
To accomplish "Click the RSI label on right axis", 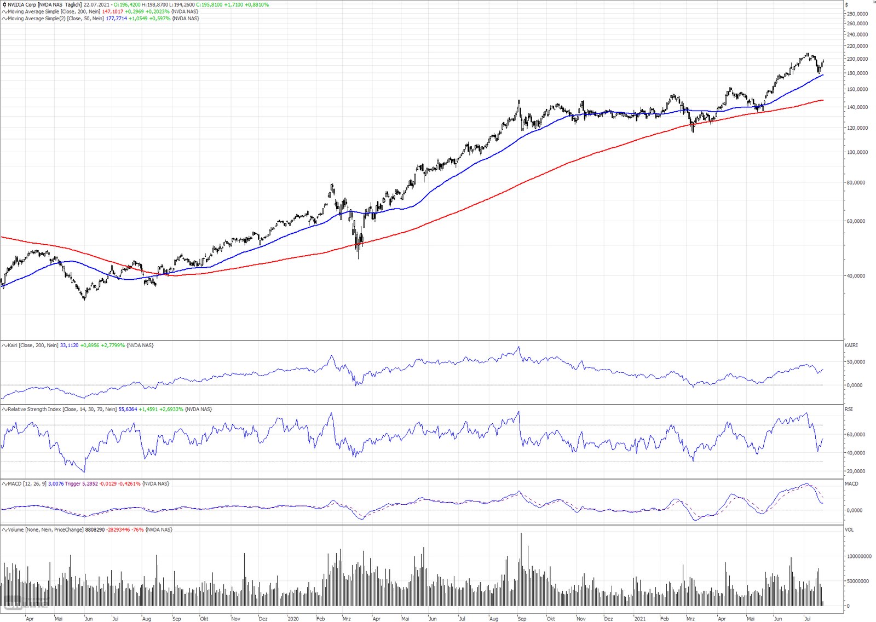I will [849, 410].
